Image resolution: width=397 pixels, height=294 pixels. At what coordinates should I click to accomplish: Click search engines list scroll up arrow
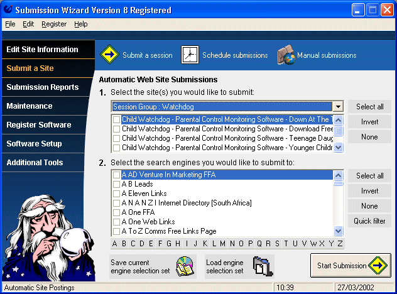338,175
